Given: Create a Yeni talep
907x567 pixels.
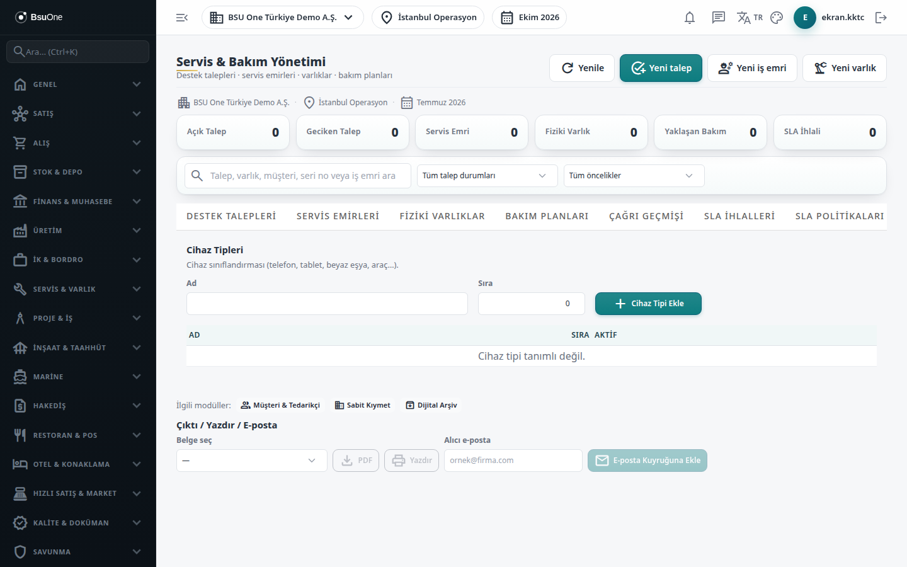Looking at the screenshot, I should click(x=661, y=68).
